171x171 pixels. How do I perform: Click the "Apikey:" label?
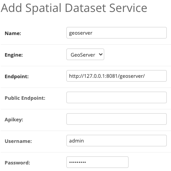tap(14, 120)
